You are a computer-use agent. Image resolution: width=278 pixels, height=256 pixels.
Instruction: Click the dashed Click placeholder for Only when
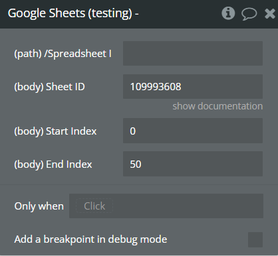pos(94,206)
